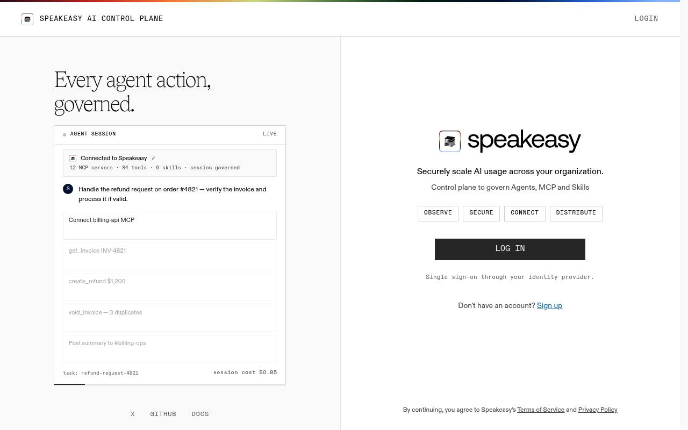This screenshot has width=688, height=430.
Task: Select the DISTRIBUTE tag
Action: (576, 213)
